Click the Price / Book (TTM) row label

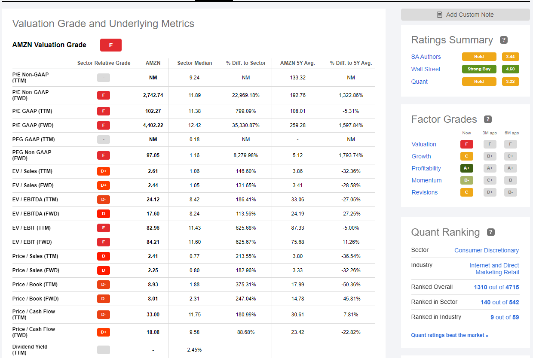click(x=35, y=285)
